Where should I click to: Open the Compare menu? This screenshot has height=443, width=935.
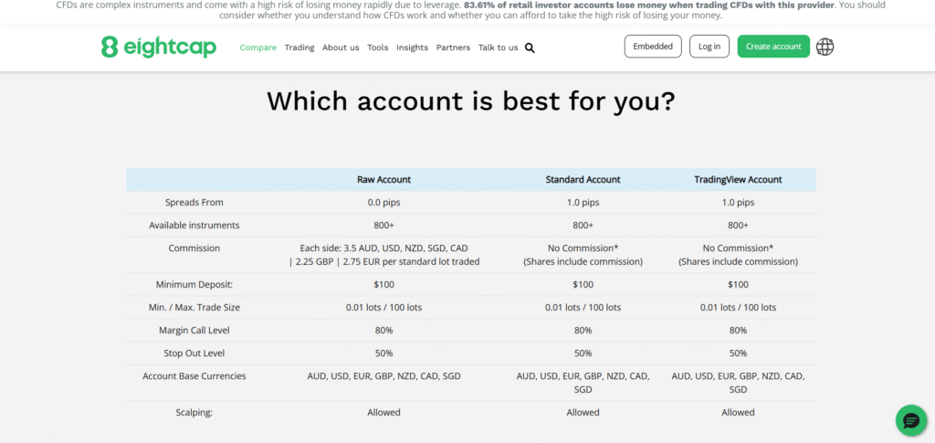tap(258, 47)
